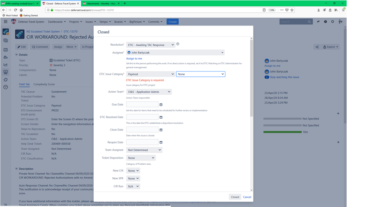374x207 pixels.
Task: Collapse the Details section
Action: click(16, 55)
